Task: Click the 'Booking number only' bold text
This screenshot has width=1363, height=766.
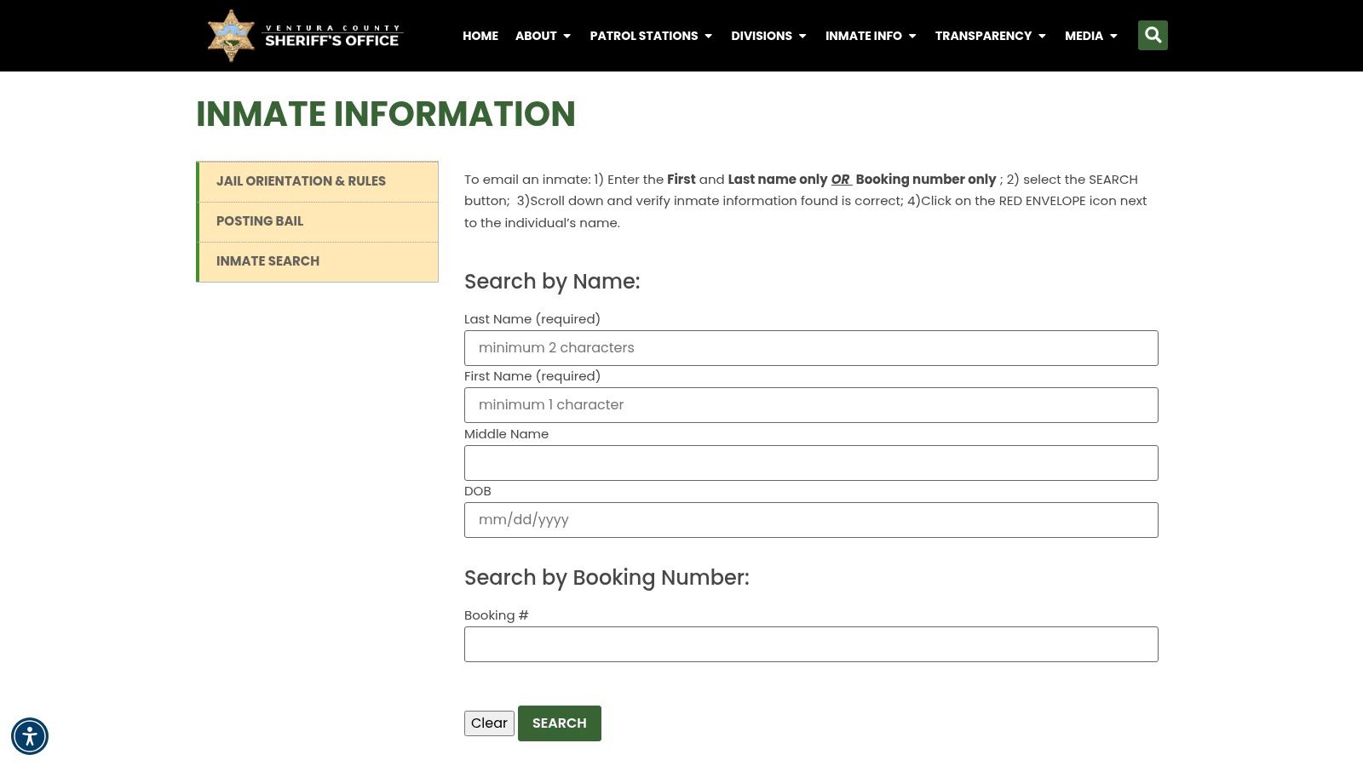Action: 926,180
